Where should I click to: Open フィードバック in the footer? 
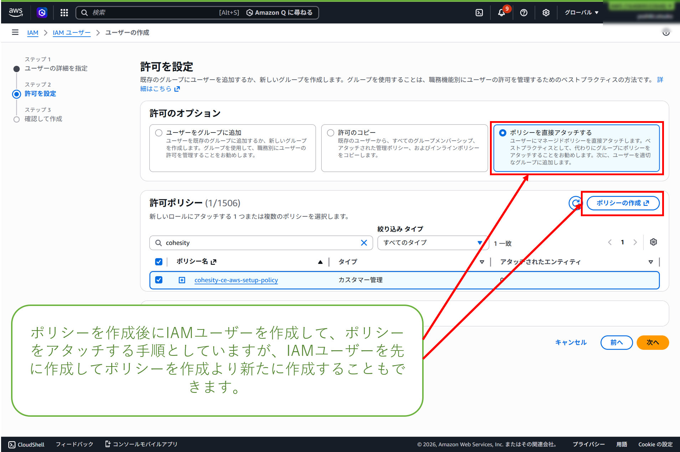[75, 445]
